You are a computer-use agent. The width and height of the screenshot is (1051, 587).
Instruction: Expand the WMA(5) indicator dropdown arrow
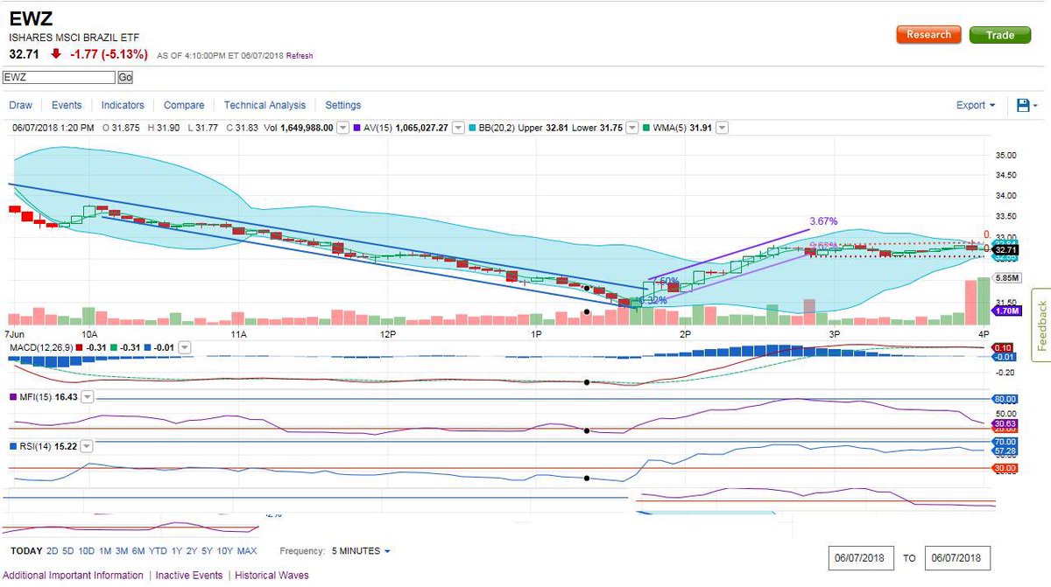722,128
